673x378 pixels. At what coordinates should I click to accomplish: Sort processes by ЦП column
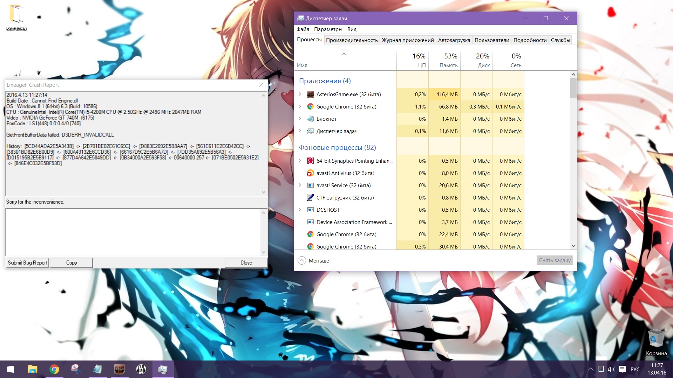coord(413,61)
